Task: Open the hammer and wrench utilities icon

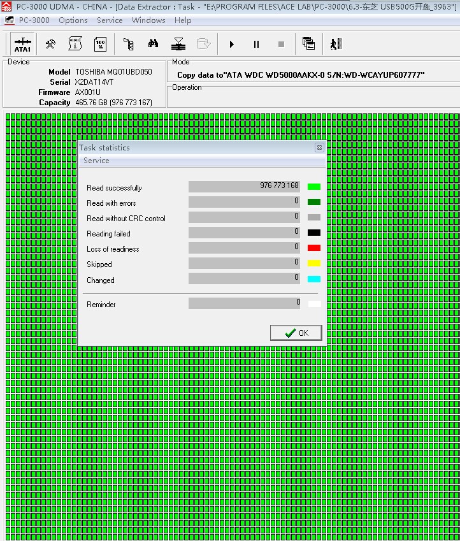Action: (50, 44)
